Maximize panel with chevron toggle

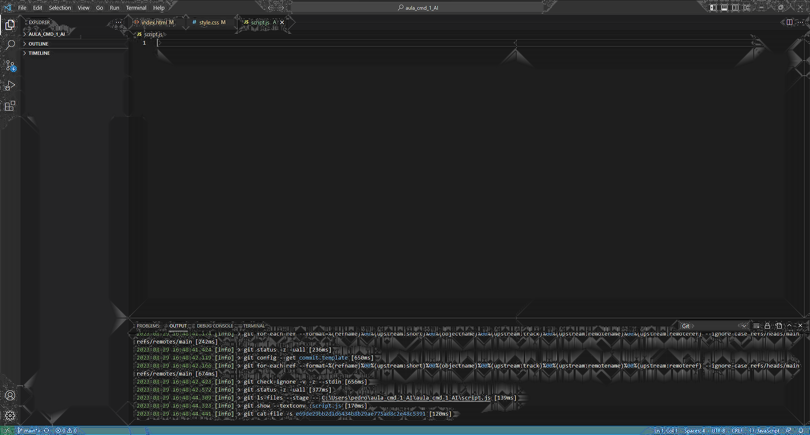789,325
